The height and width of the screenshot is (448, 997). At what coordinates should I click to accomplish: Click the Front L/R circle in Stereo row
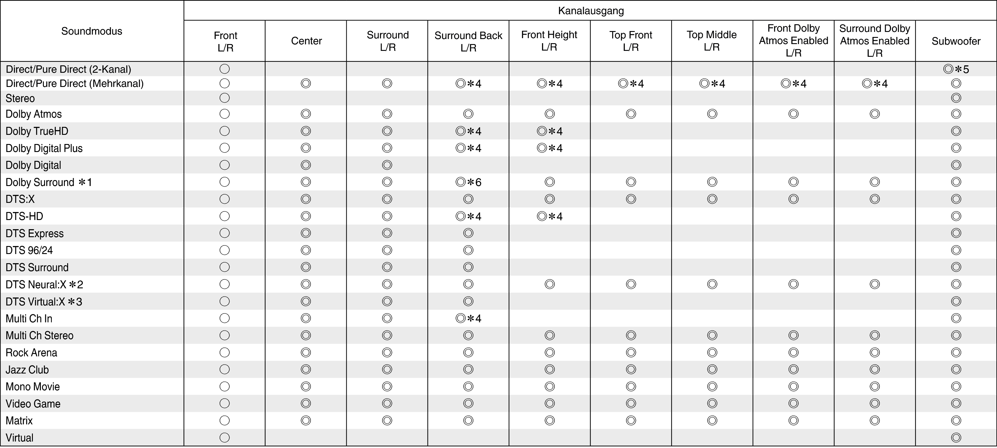coord(224,98)
